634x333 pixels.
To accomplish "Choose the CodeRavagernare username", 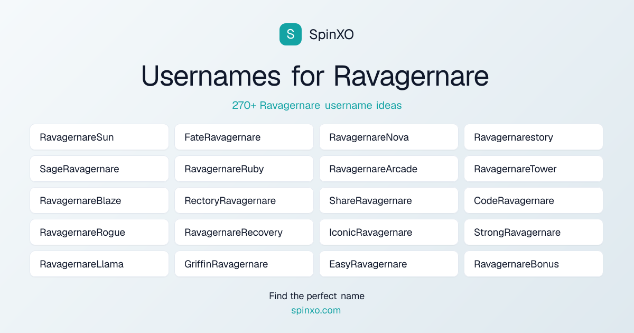I will 534,200.
